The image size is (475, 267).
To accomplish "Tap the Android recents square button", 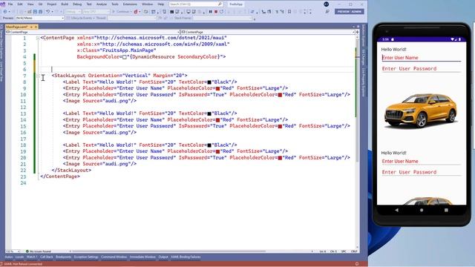I will pyautogui.click(x=446, y=210).
